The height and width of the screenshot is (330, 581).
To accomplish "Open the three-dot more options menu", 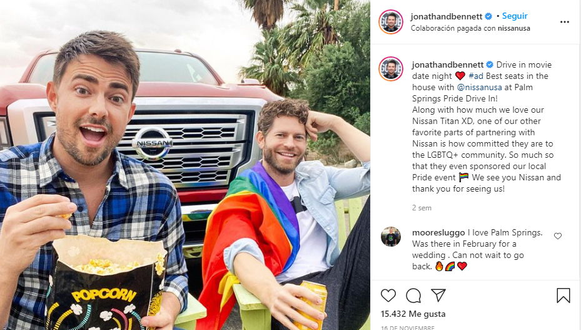I will click(564, 22).
